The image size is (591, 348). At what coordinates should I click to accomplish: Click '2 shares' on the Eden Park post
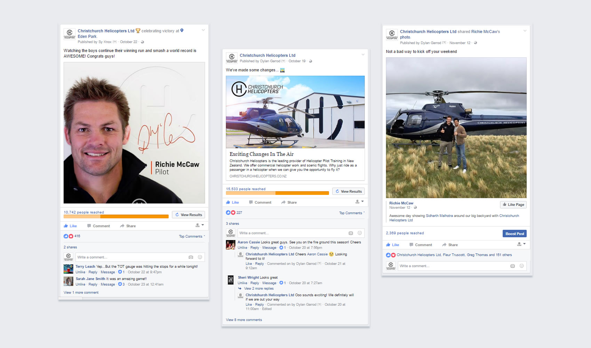[70, 247]
